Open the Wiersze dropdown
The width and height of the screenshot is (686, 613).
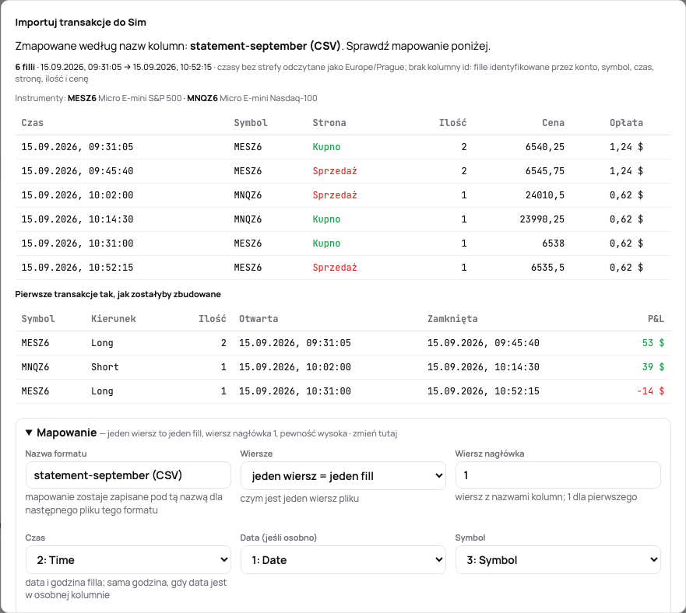coord(343,476)
